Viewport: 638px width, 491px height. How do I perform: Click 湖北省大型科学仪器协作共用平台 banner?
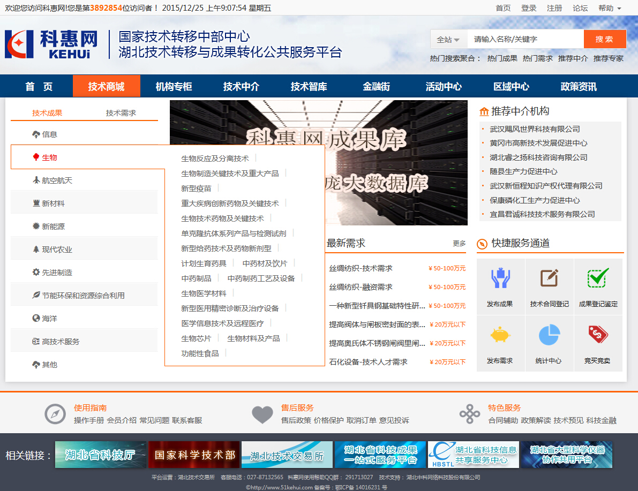(x=567, y=455)
